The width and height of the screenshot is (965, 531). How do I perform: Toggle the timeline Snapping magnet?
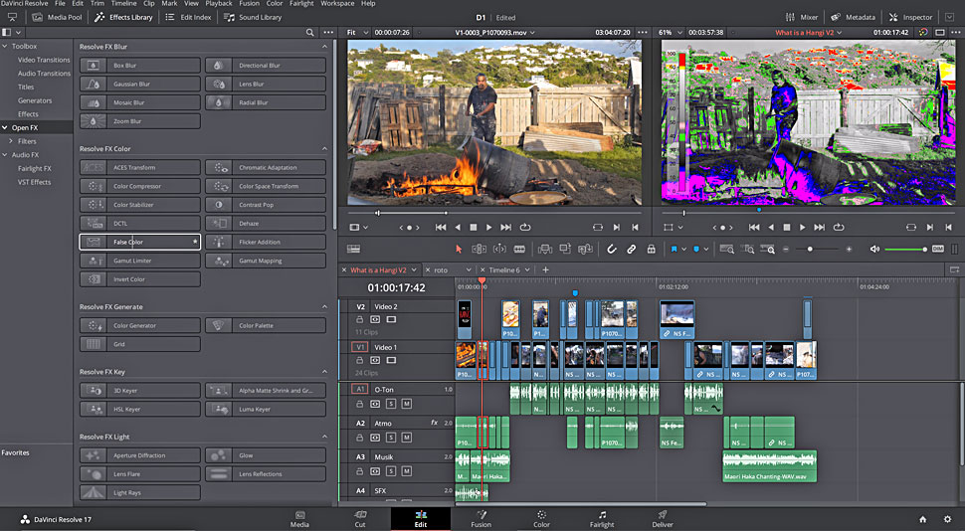(x=612, y=249)
